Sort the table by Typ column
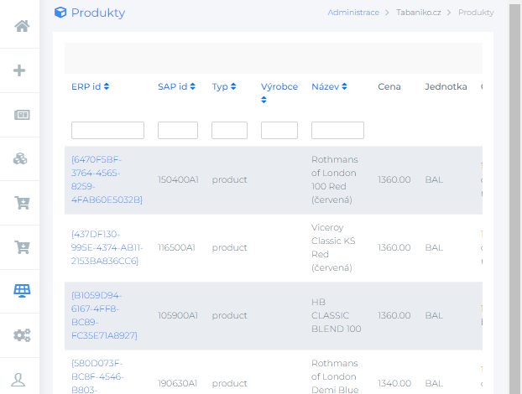The width and height of the screenshot is (522, 394). pos(223,86)
